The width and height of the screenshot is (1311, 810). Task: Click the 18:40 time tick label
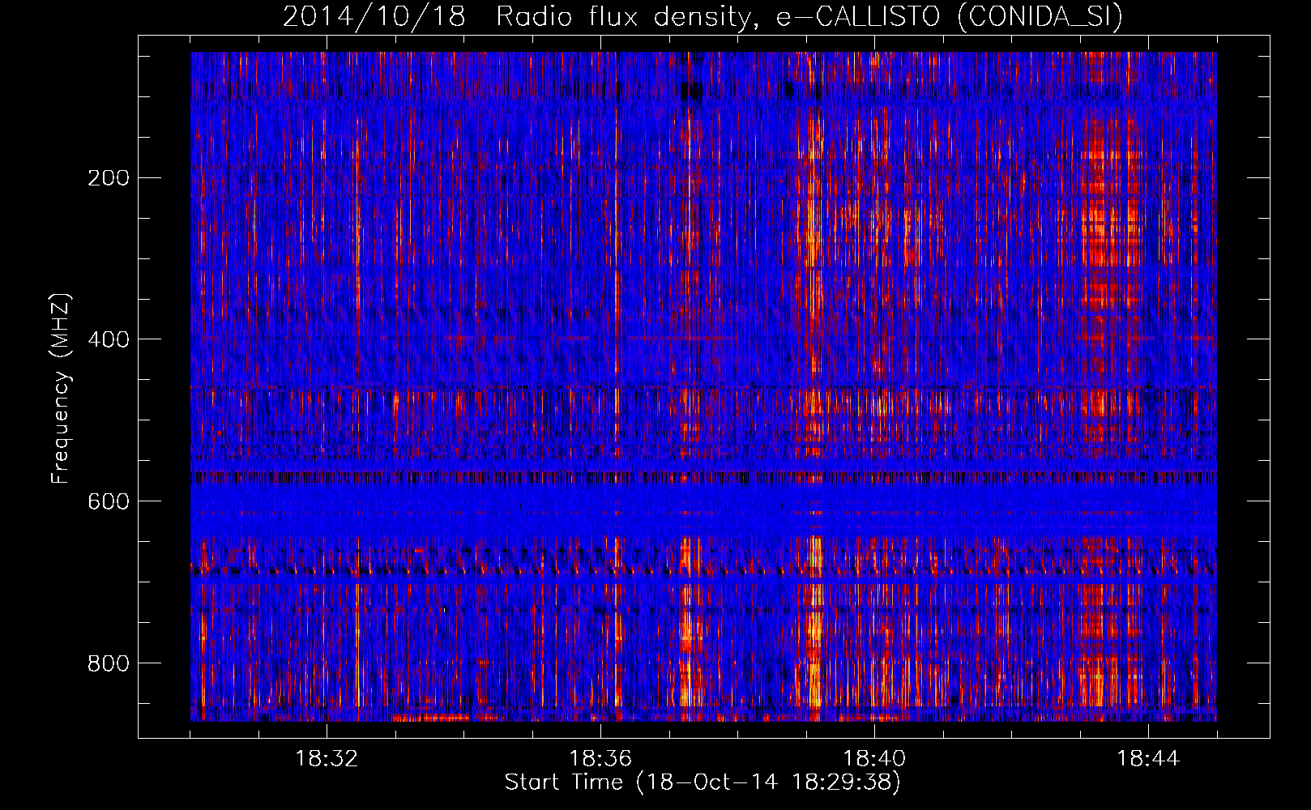coord(874,759)
